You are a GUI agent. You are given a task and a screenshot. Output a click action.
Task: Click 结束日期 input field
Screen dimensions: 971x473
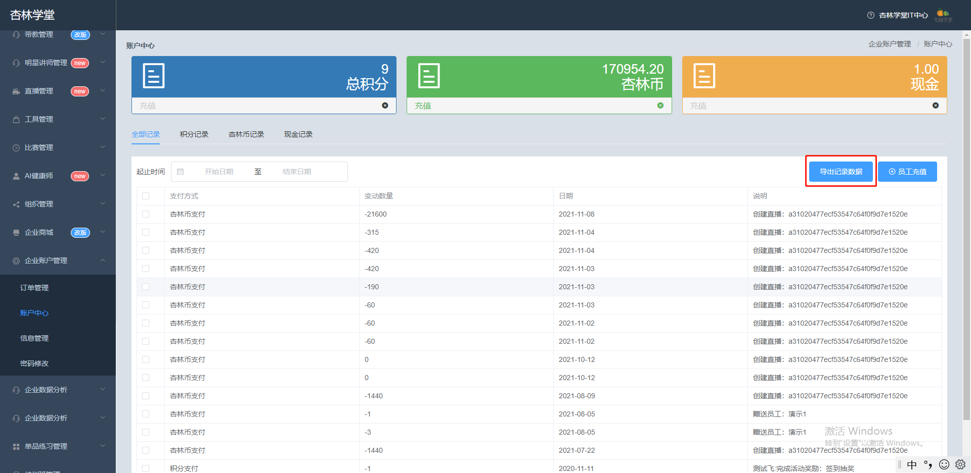[x=297, y=172]
